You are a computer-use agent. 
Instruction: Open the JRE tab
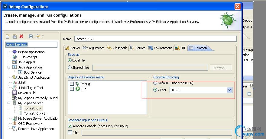click(180, 48)
